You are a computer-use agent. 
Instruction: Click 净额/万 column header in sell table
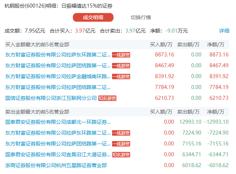point(216,112)
